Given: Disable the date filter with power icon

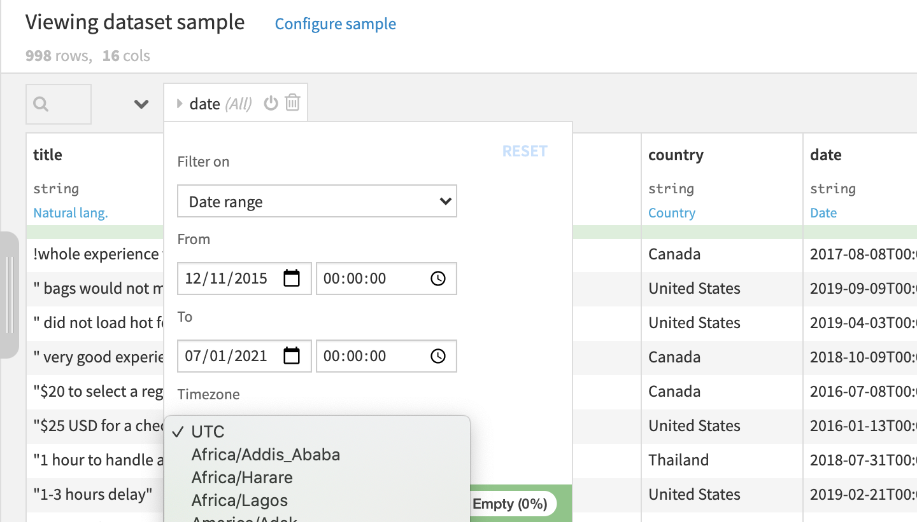Looking at the screenshot, I should coord(271,103).
